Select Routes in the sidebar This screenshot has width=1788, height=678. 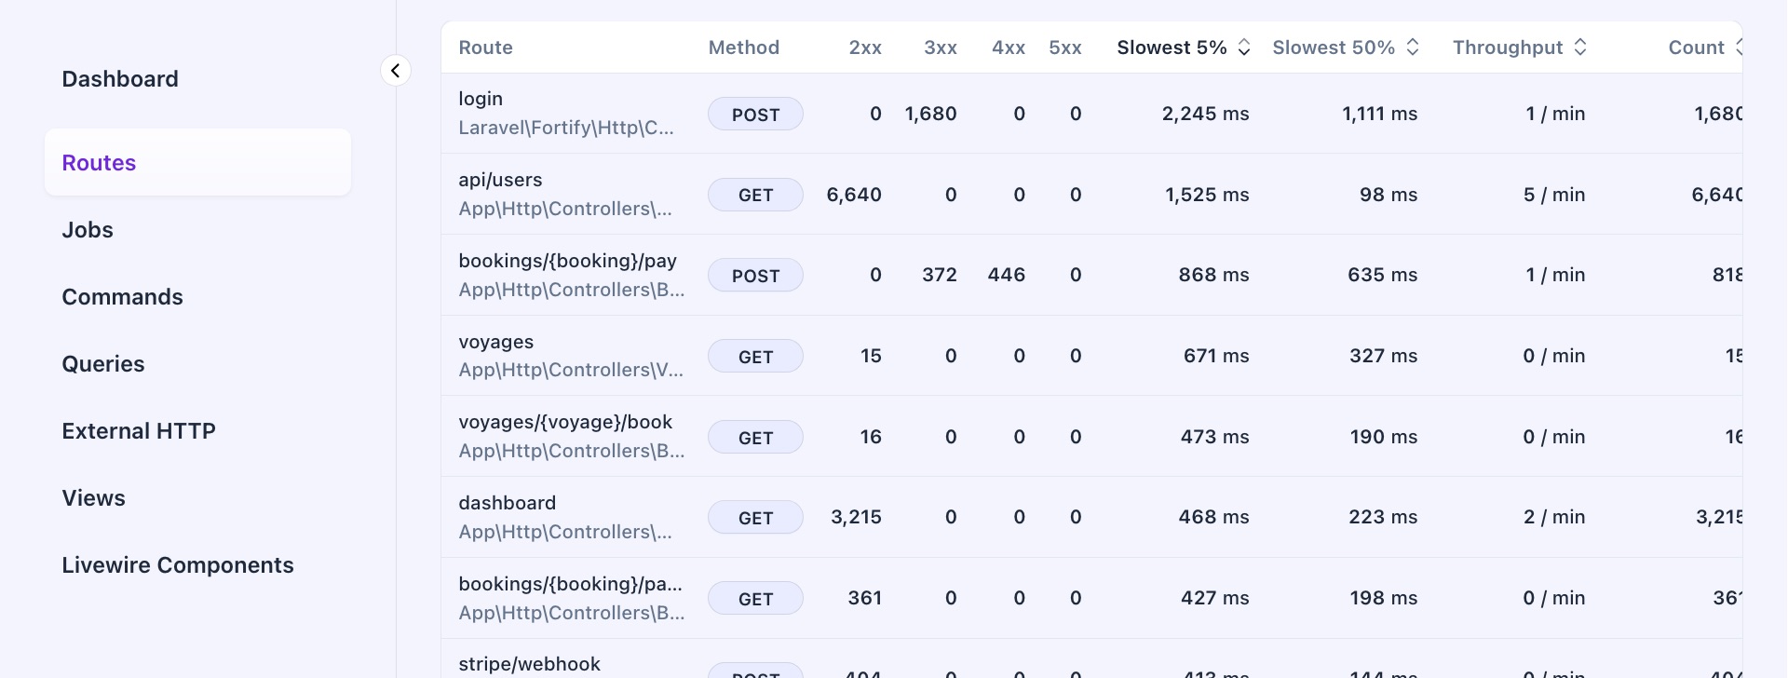(99, 163)
